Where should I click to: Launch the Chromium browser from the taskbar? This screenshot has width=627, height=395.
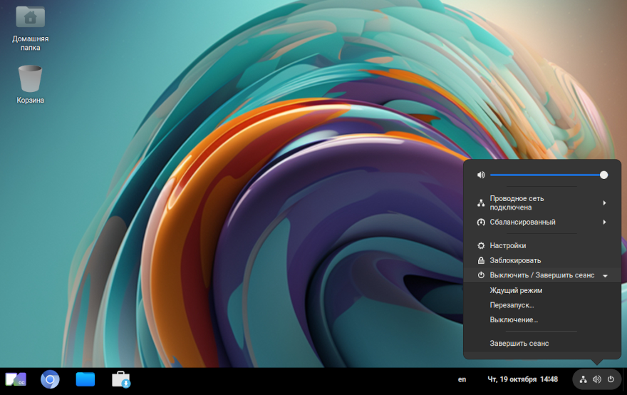(x=50, y=379)
